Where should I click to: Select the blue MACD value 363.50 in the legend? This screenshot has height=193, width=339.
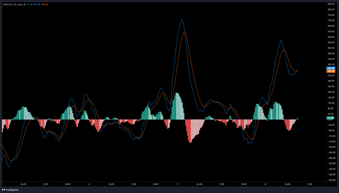coord(37,4)
